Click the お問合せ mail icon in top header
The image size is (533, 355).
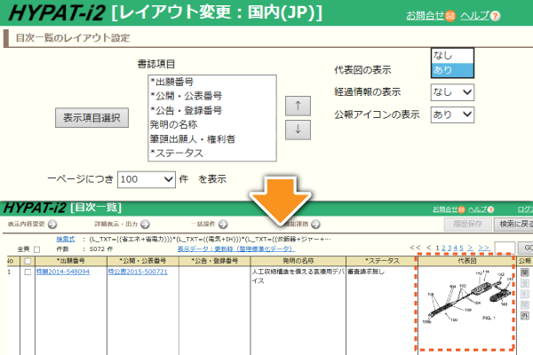point(451,16)
